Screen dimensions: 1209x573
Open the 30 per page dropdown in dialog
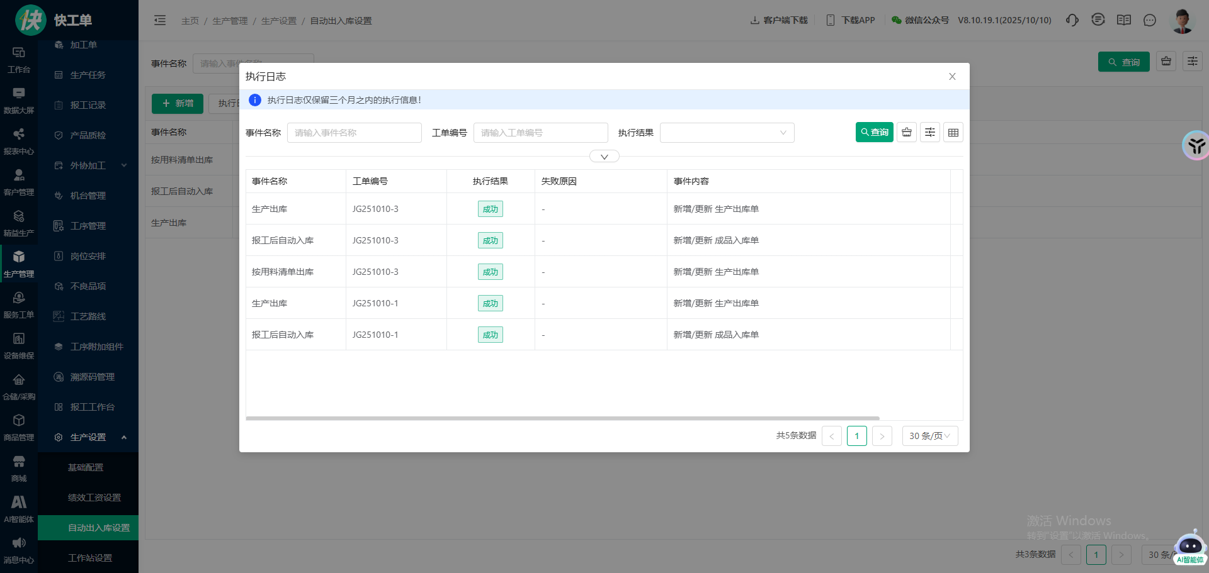(x=929, y=436)
